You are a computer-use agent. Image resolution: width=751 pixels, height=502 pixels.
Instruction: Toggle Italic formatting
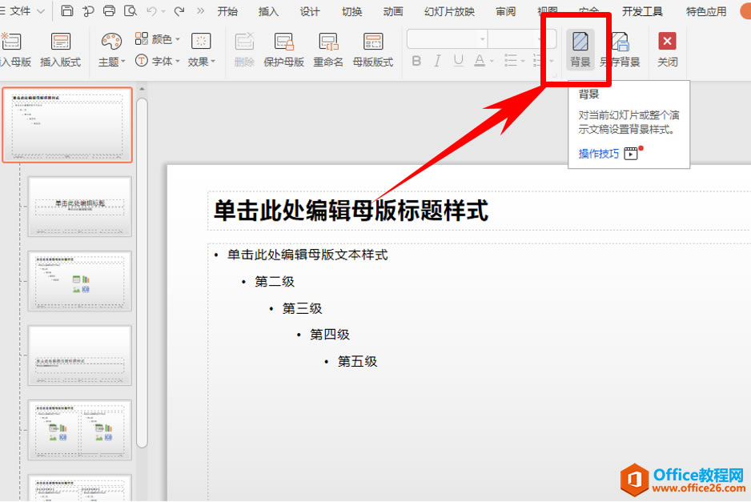pos(437,60)
